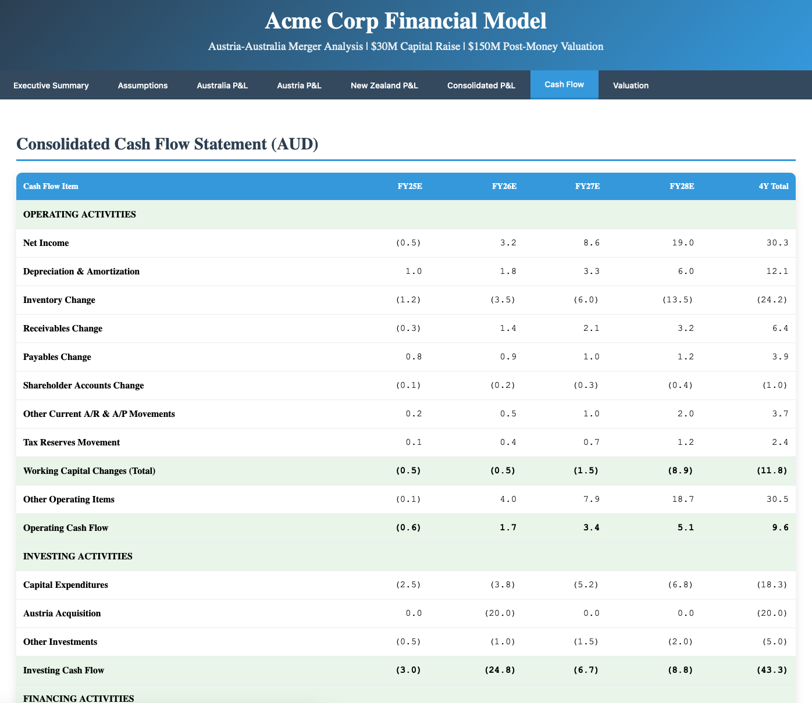Click the 4Y Total column header

pyautogui.click(x=772, y=187)
